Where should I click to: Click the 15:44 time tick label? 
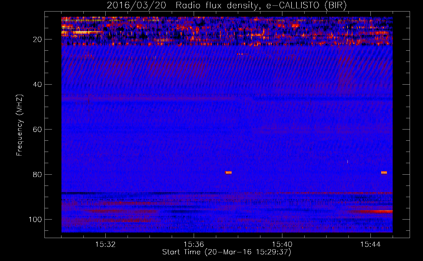click(370, 245)
